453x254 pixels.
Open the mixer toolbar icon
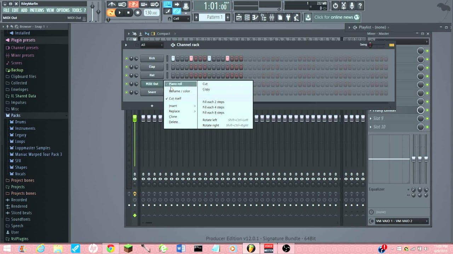(x=271, y=17)
